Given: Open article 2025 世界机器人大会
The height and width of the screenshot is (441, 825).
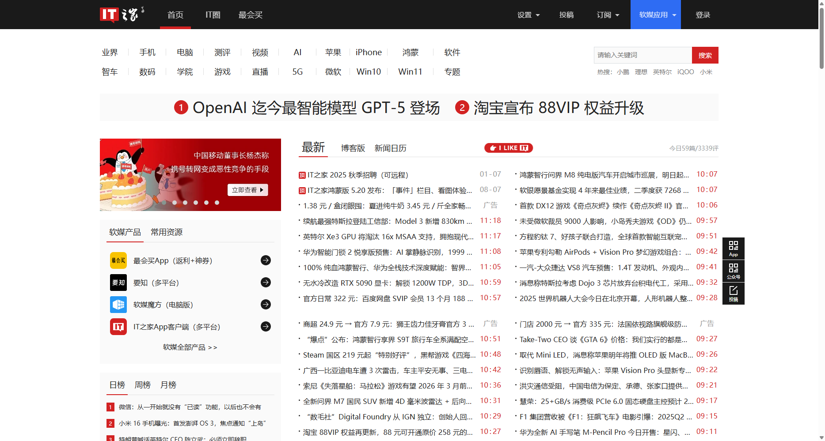Looking at the screenshot, I should (x=605, y=298).
